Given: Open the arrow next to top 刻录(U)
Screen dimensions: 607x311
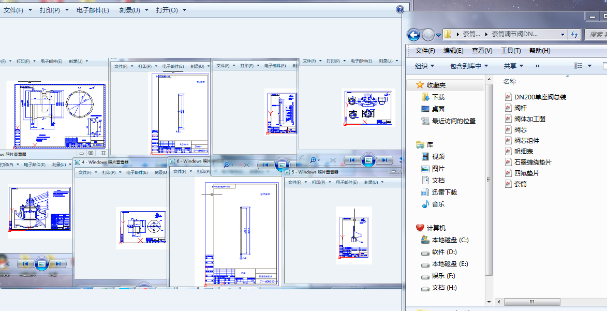Looking at the screenshot, I should pyautogui.click(x=147, y=10).
